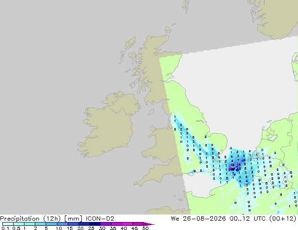
Task: Click legend tick label "40"
Action: pos(124,228)
